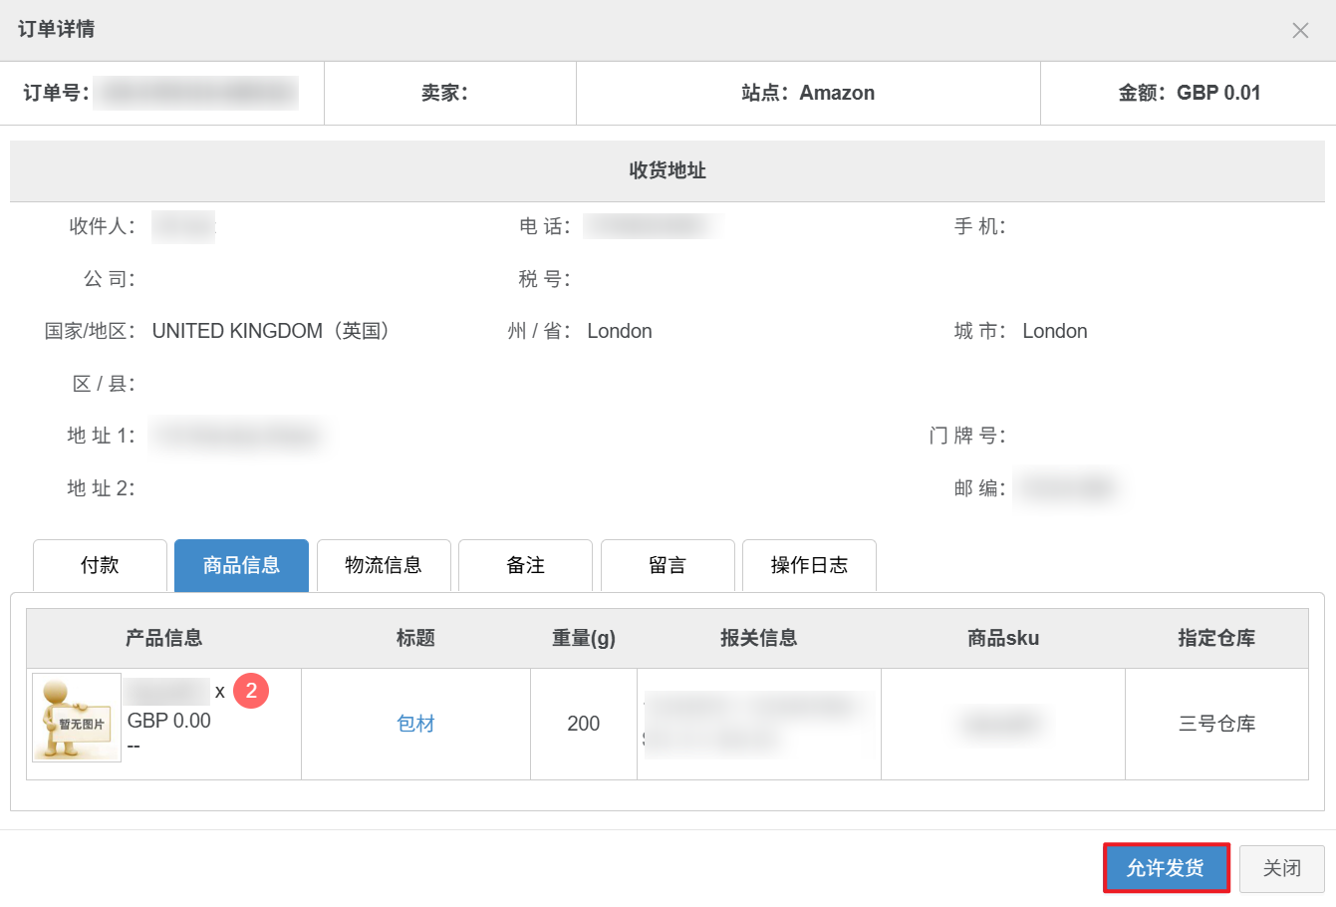Screen dimensions: 1336x907
Task: Close the order details dialog with X
Action: [1300, 31]
